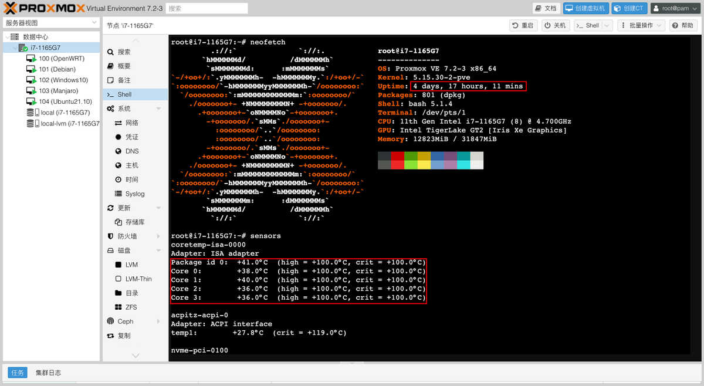Expand the Ceph section arrow
Image resolution: width=704 pixels, height=386 pixels.
pos(158,321)
